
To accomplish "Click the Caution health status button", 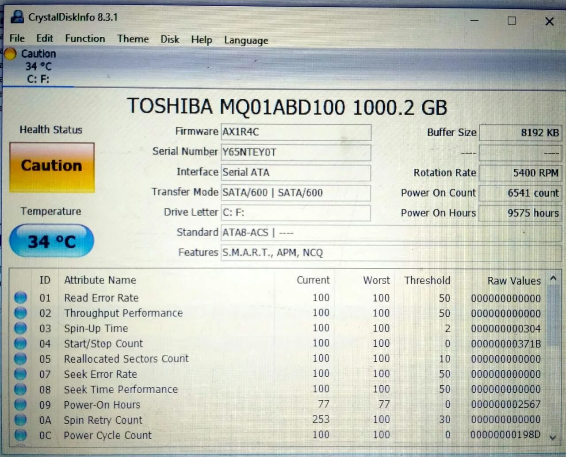I will 52,167.
